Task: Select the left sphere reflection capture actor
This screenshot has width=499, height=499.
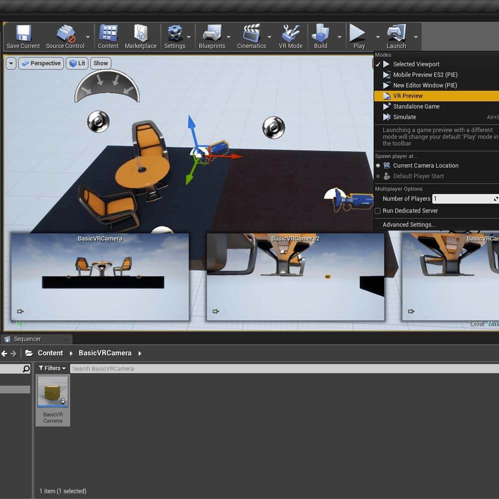Action: (98, 121)
